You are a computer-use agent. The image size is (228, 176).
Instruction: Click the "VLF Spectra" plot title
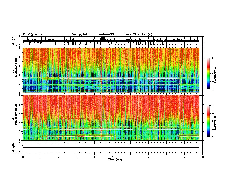[33, 35]
